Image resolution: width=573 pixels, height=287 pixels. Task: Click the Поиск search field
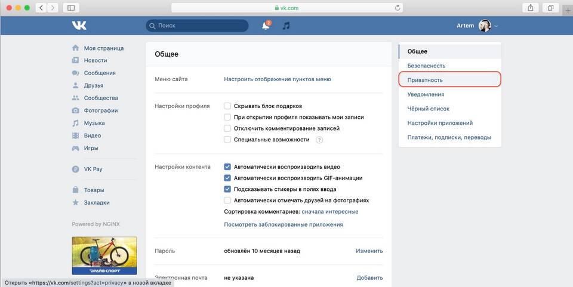[x=197, y=26]
